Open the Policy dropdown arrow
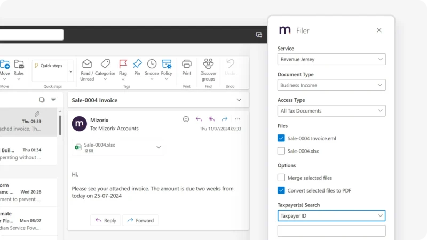This screenshot has width=427, height=240. (167, 79)
